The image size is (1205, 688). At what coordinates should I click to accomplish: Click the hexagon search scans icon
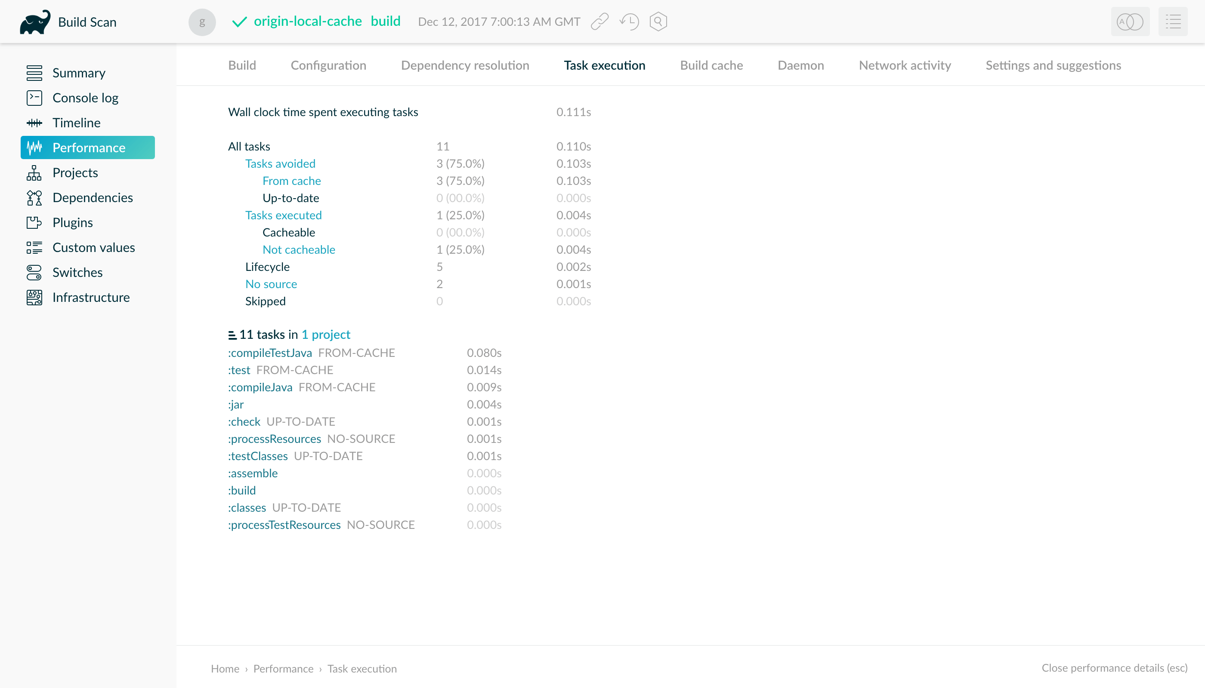click(x=658, y=22)
